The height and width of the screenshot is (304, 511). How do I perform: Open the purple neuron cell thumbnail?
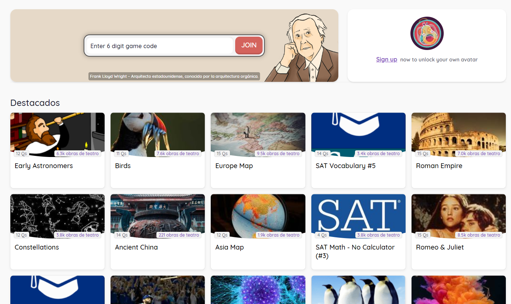[x=258, y=290]
